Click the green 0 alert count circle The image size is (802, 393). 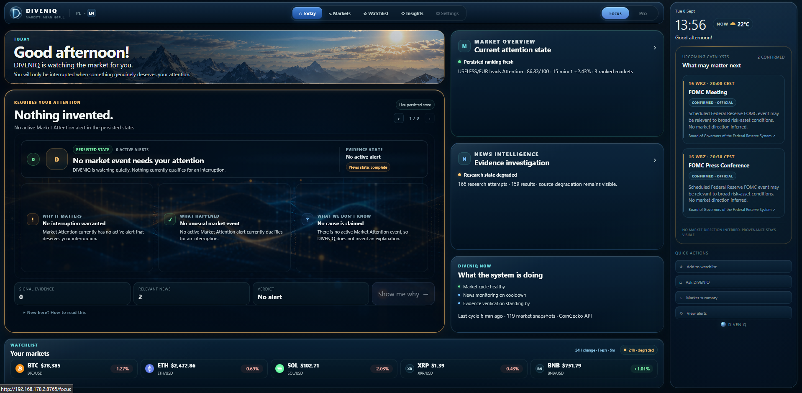33,159
